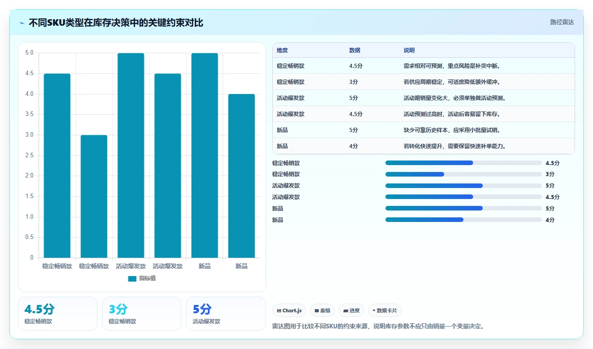The height and width of the screenshot is (349, 593).
Task: Click the 路径雷达 tag in header
Action: pos(562,22)
